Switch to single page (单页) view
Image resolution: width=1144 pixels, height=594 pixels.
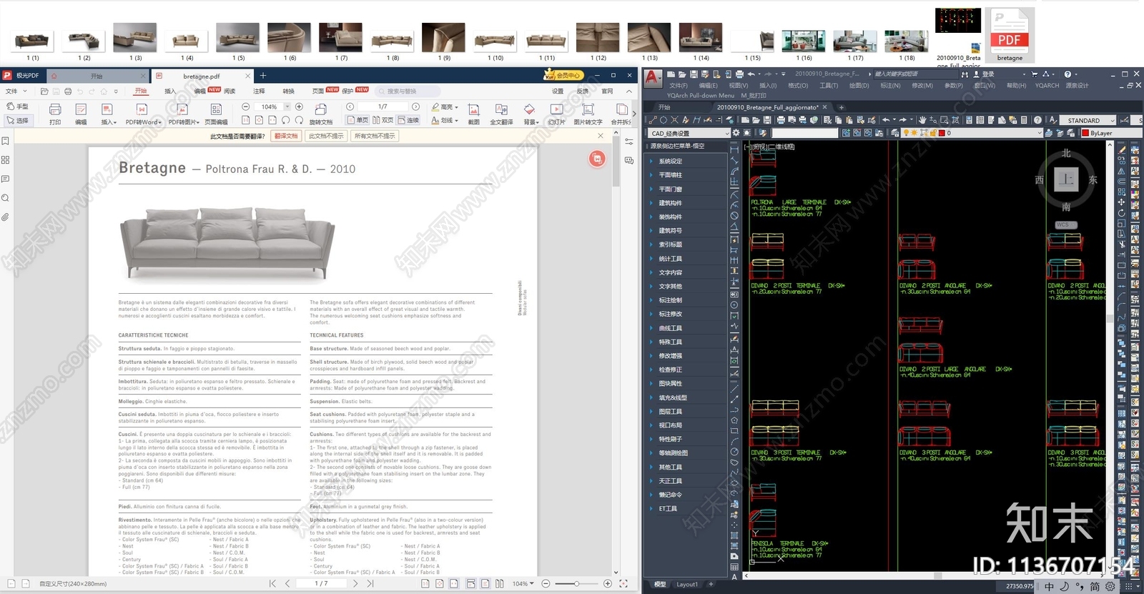(x=357, y=120)
